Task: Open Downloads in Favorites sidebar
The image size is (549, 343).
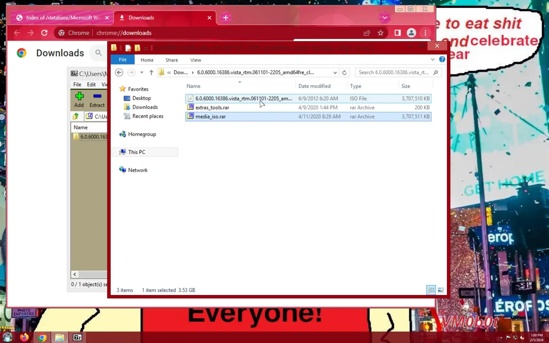Action: [145, 107]
